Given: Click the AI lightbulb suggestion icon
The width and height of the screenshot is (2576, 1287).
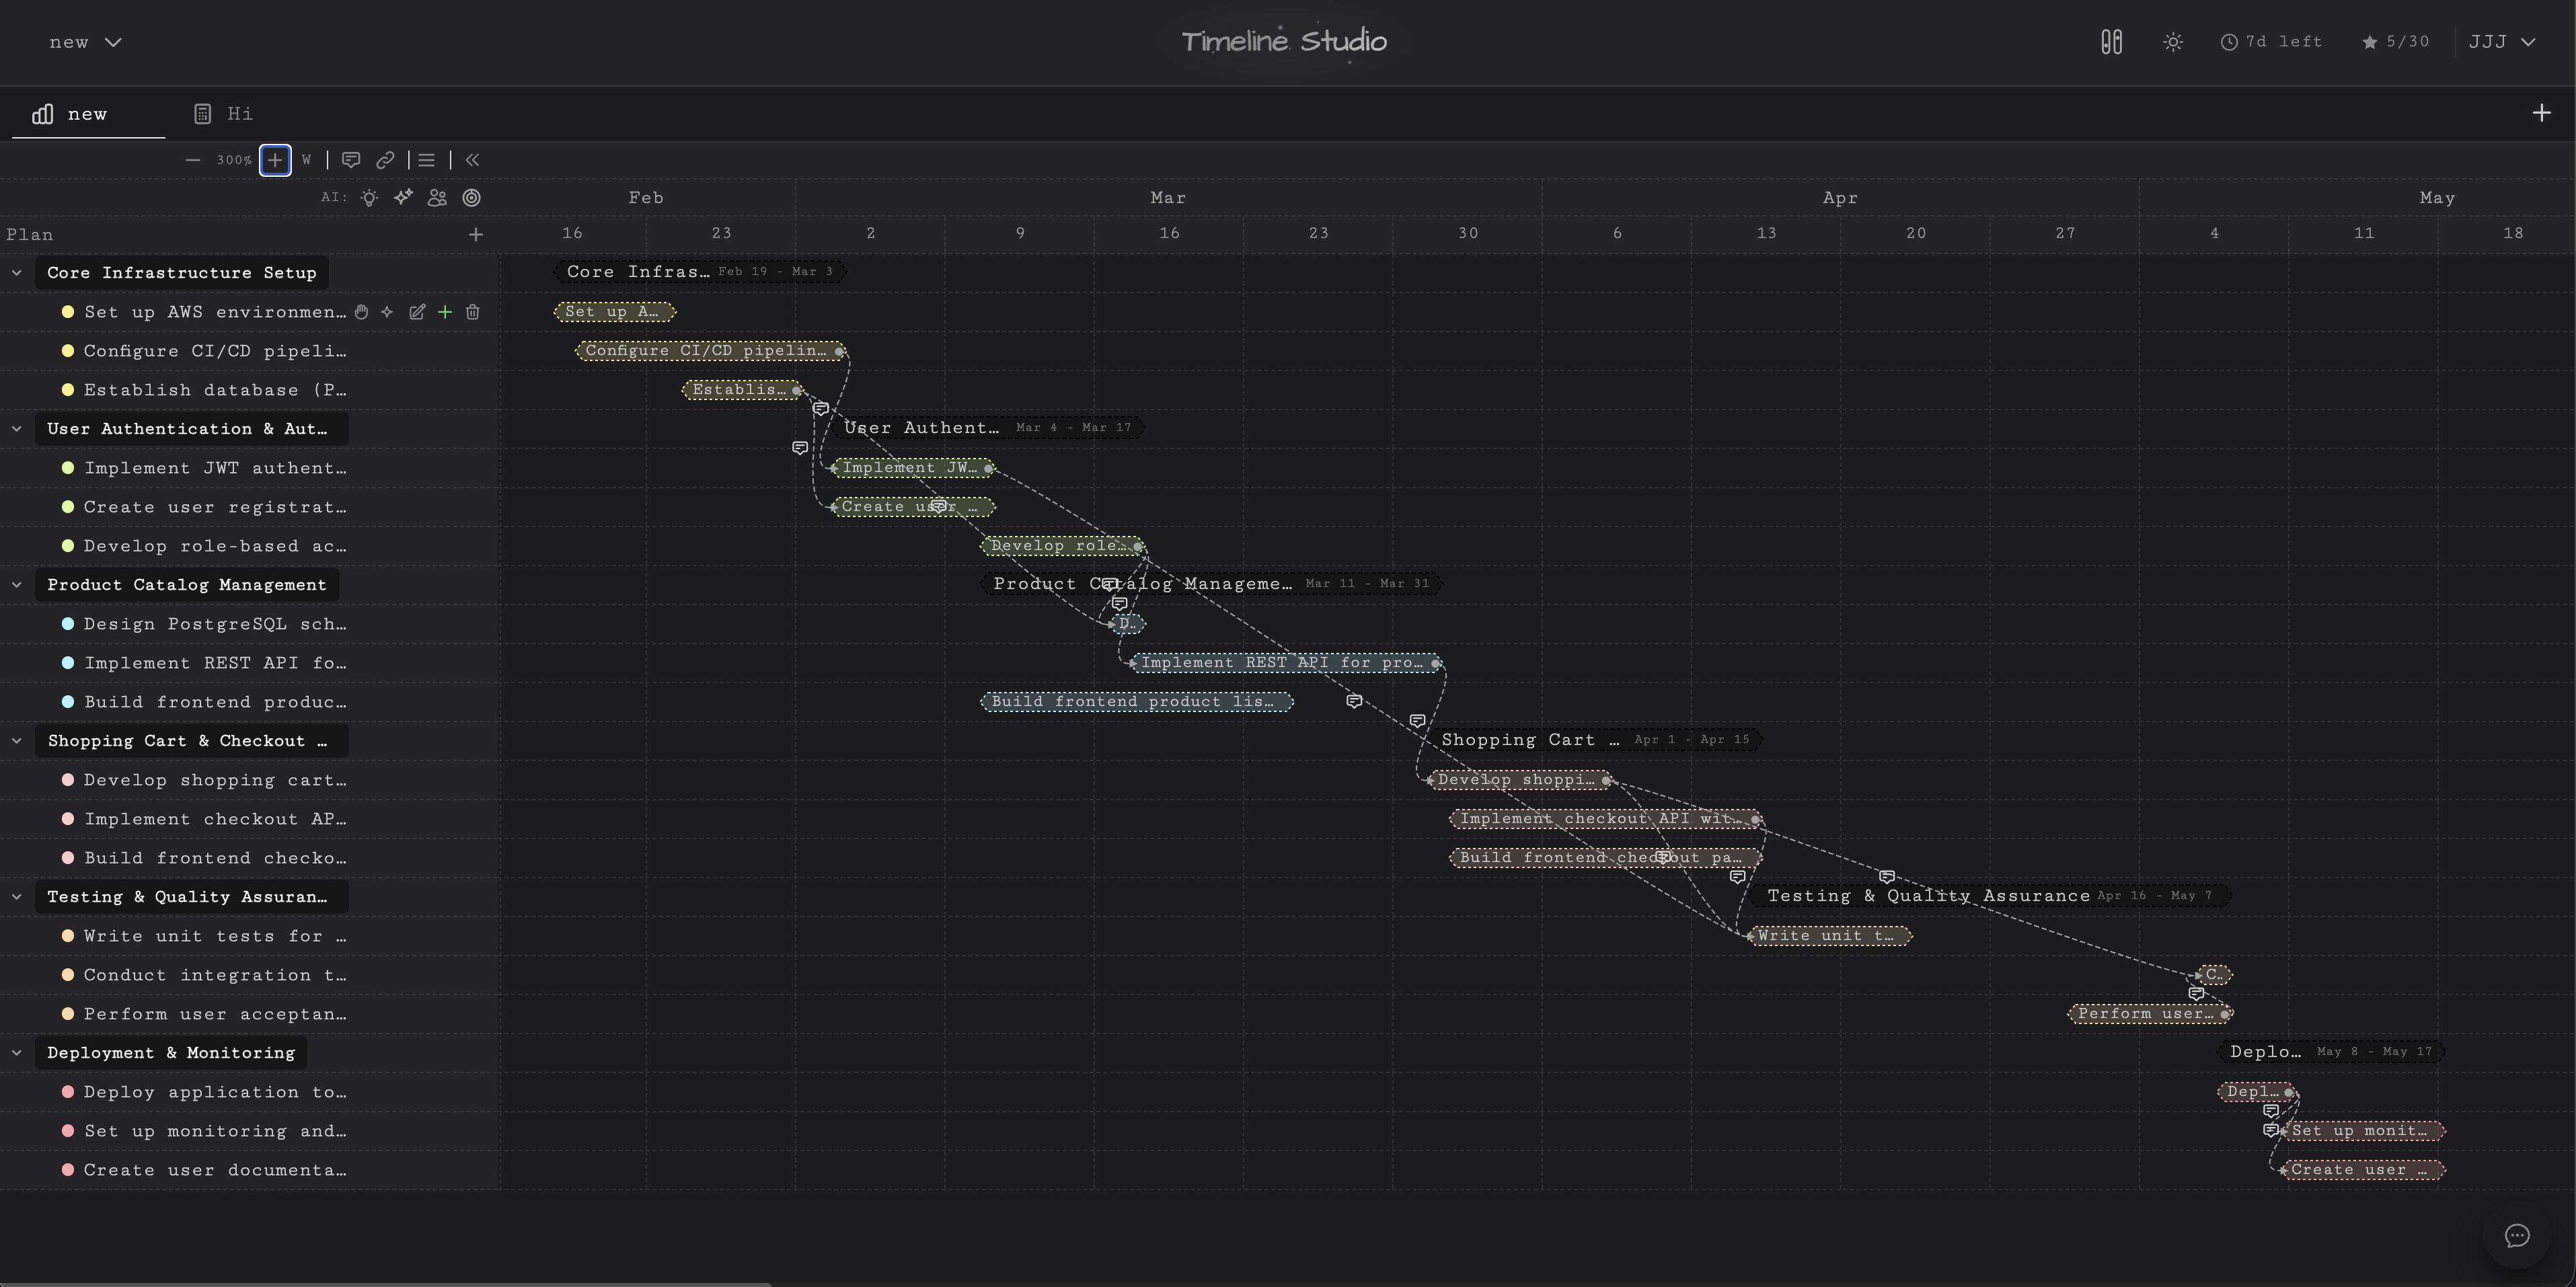Looking at the screenshot, I should click(369, 198).
